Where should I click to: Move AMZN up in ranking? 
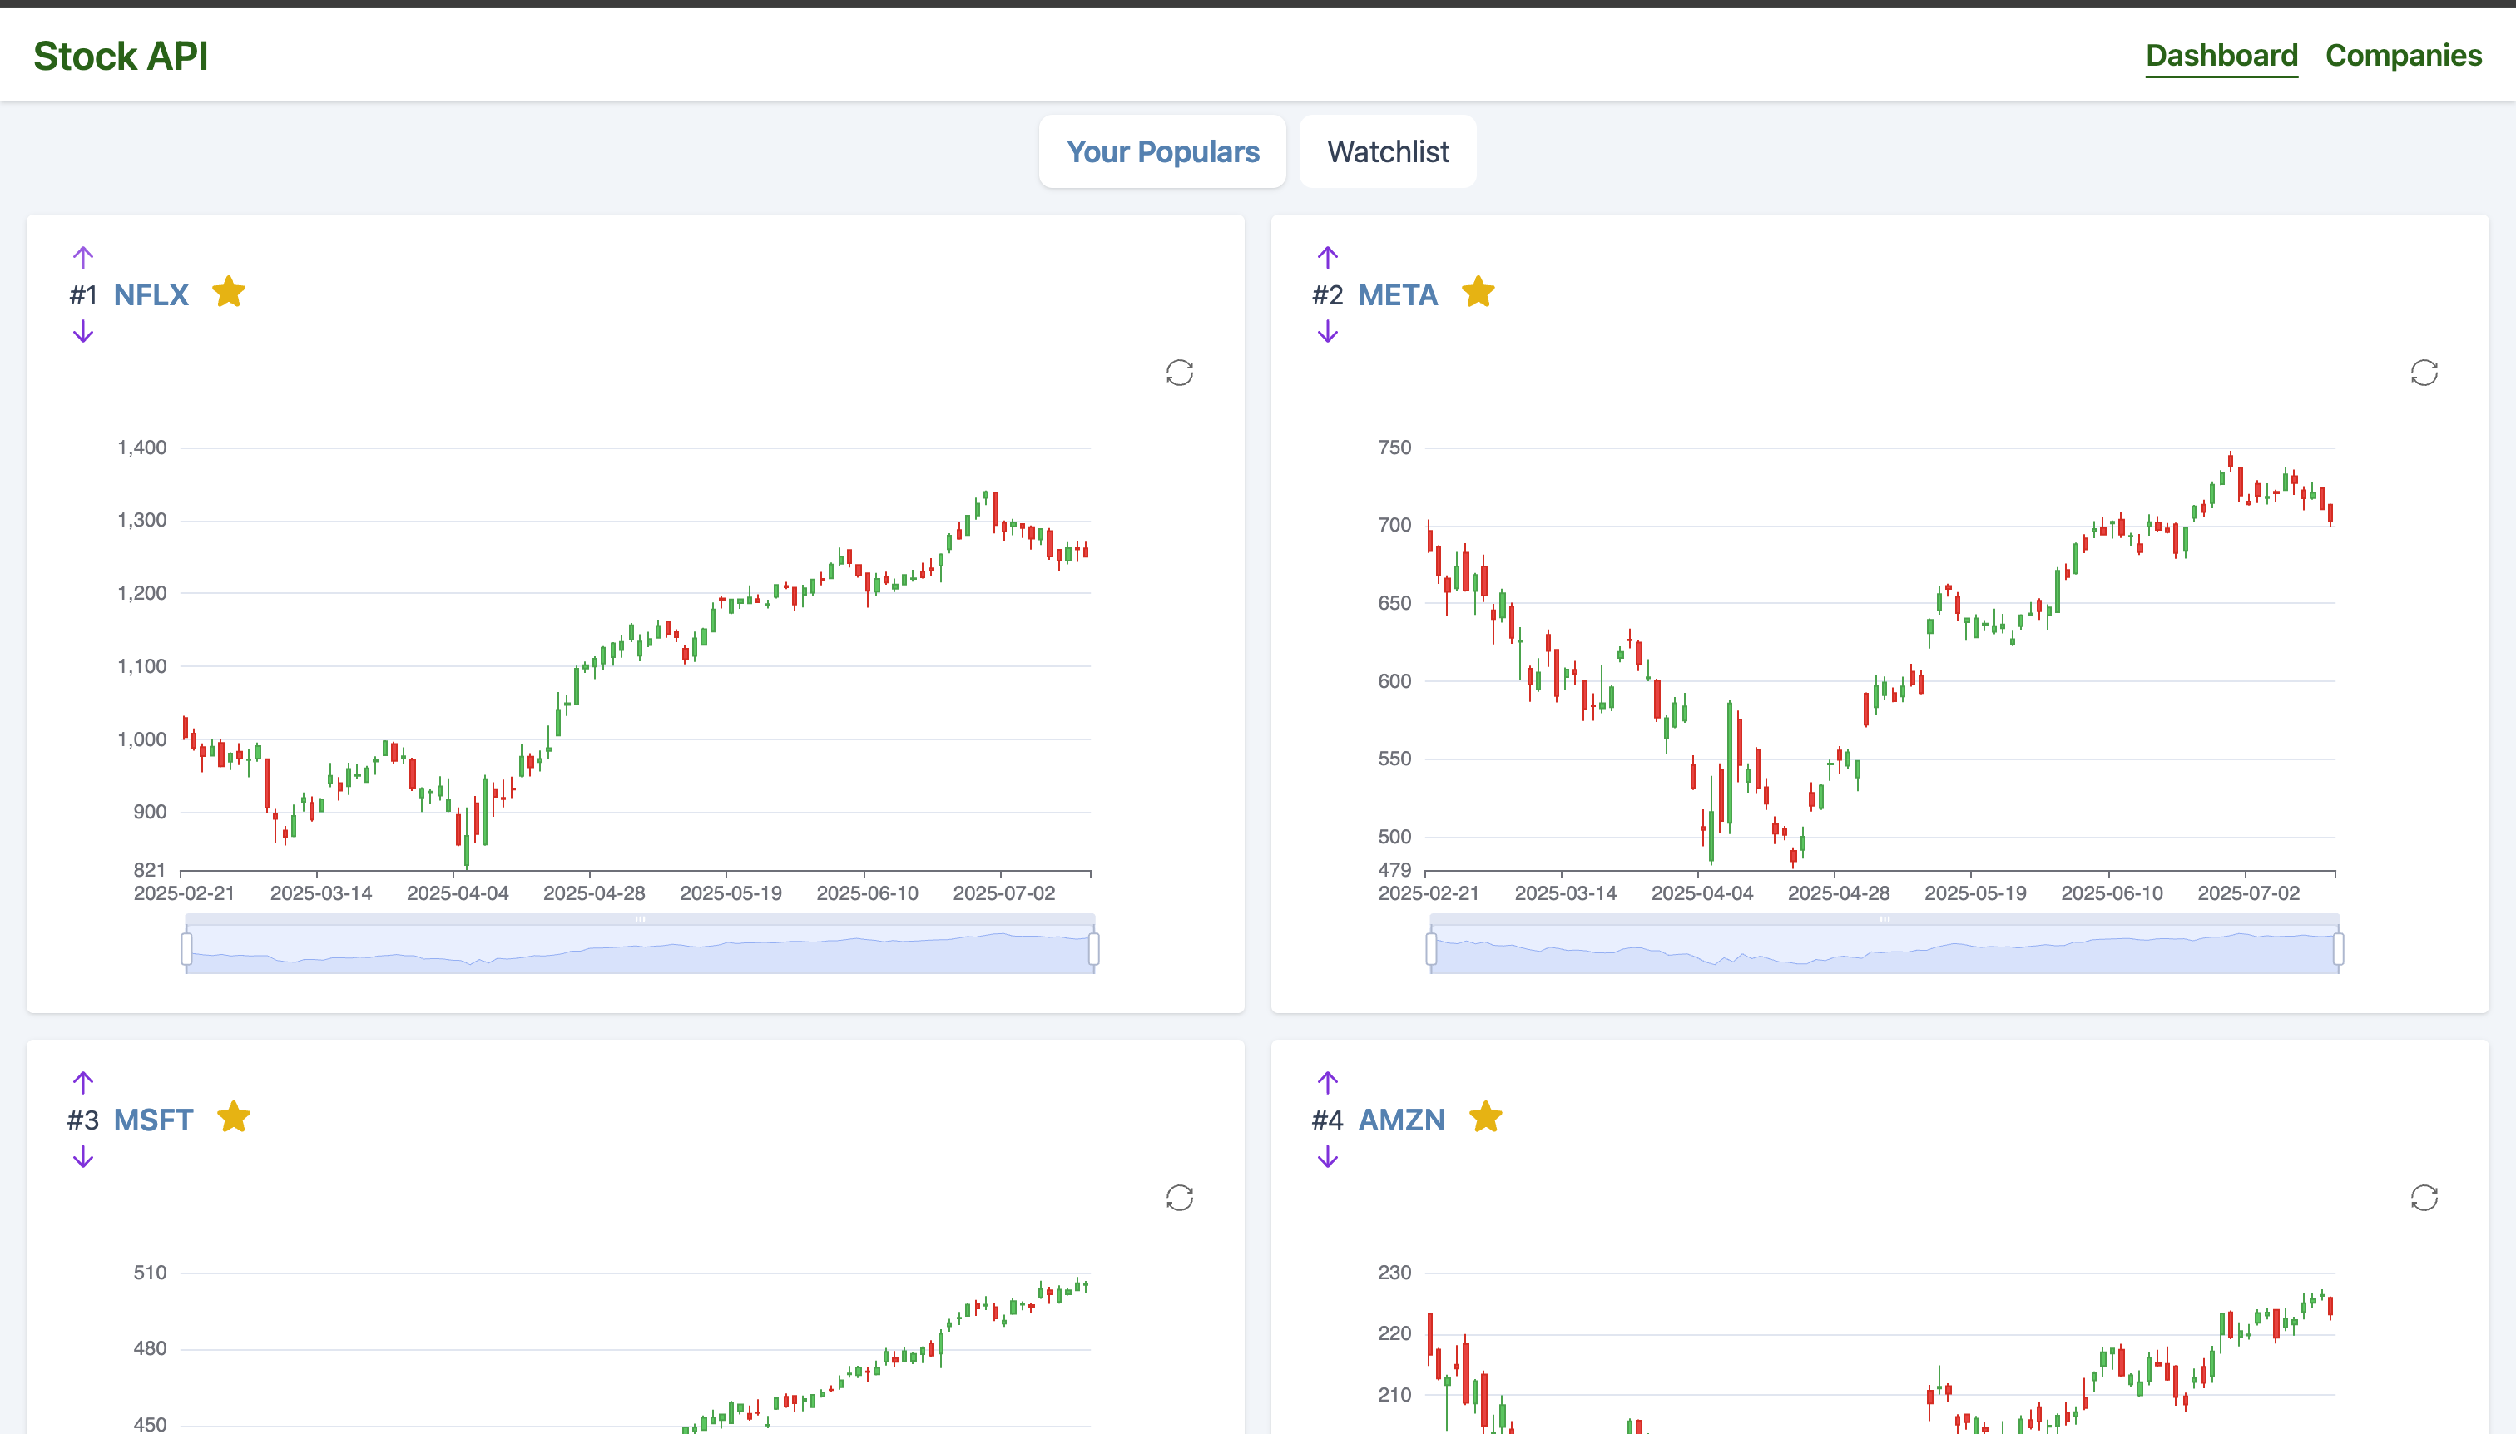pyautogui.click(x=1327, y=1082)
